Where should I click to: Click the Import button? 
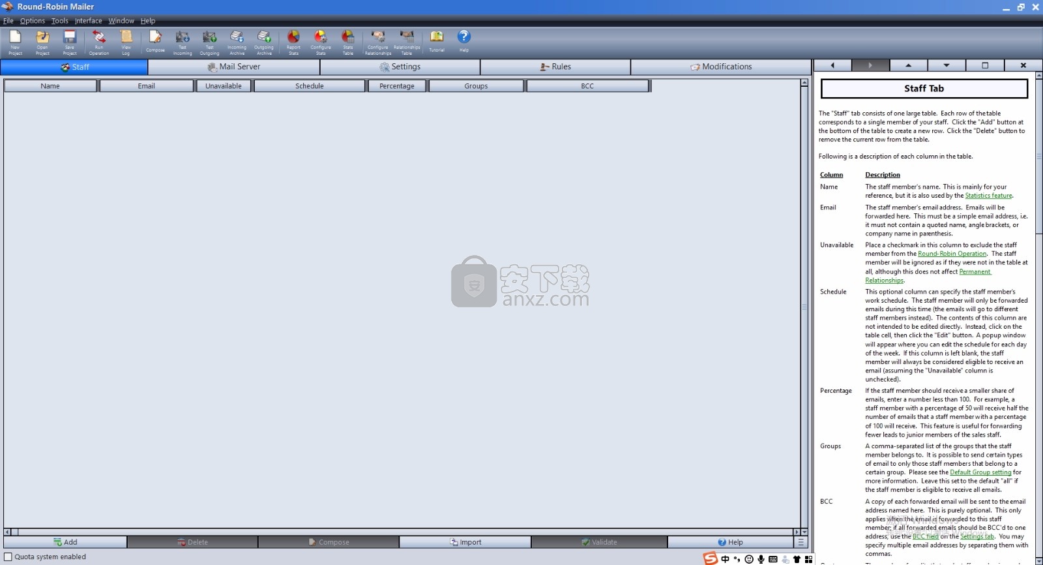click(465, 542)
